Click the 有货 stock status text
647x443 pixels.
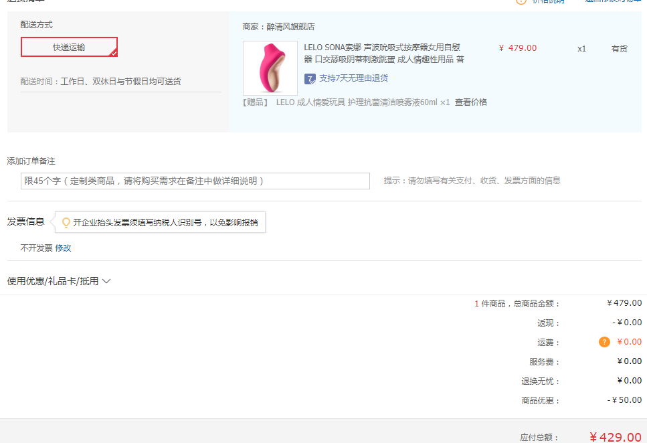pyautogui.click(x=619, y=49)
